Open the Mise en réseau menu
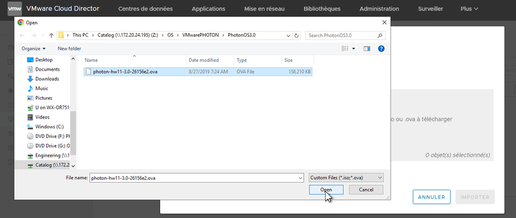Image resolution: width=516 pixels, height=218 pixels. 264,9
